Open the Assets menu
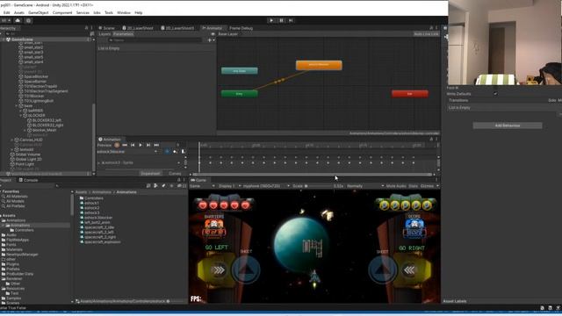 pos(19,12)
